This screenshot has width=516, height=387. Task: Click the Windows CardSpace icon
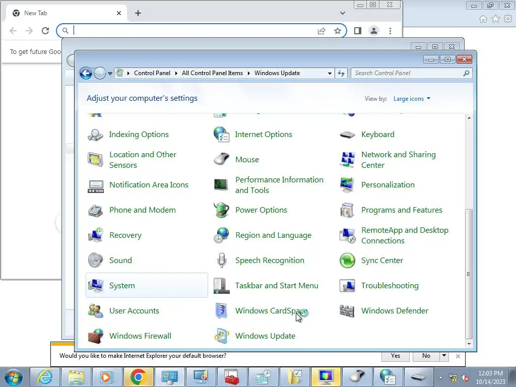[222, 311]
